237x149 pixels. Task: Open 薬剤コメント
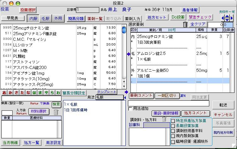point(141,96)
